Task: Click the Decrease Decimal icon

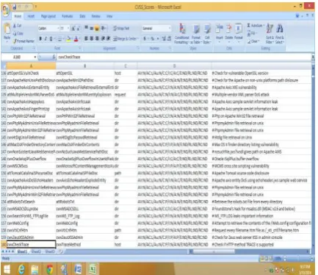Action: coord(169,39)
